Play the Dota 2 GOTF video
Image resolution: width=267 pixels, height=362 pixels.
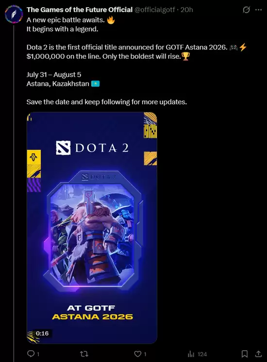pyautogui.click(x=92, y=228)
